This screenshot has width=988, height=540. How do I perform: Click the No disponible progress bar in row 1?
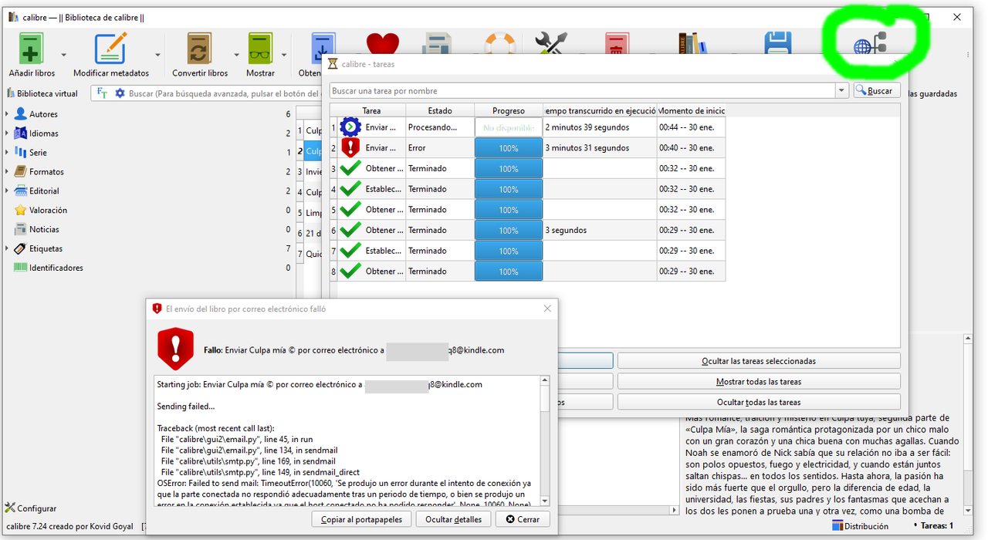509,127
